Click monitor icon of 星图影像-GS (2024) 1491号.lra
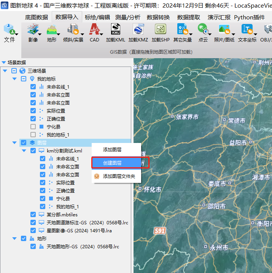This screenshot has height=273, width=272. (41, 230)
